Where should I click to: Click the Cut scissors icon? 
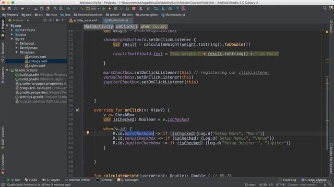coord(35,9)
